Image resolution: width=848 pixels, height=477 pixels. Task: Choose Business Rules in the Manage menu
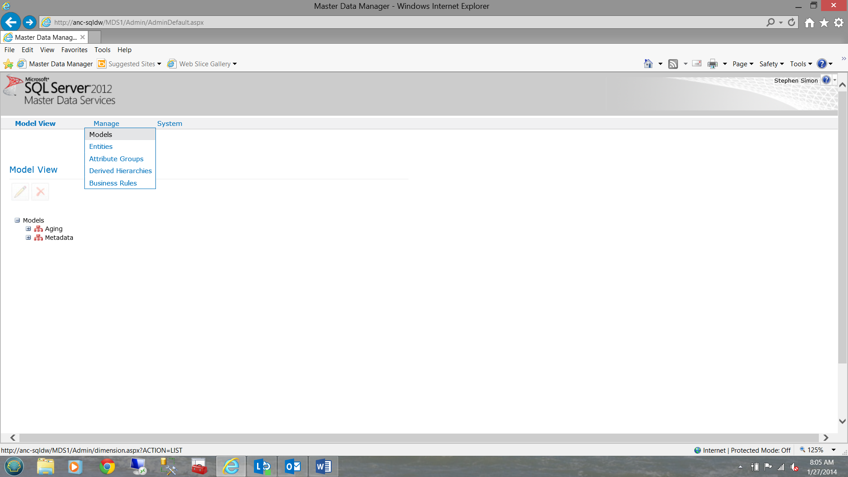[113, 183]
